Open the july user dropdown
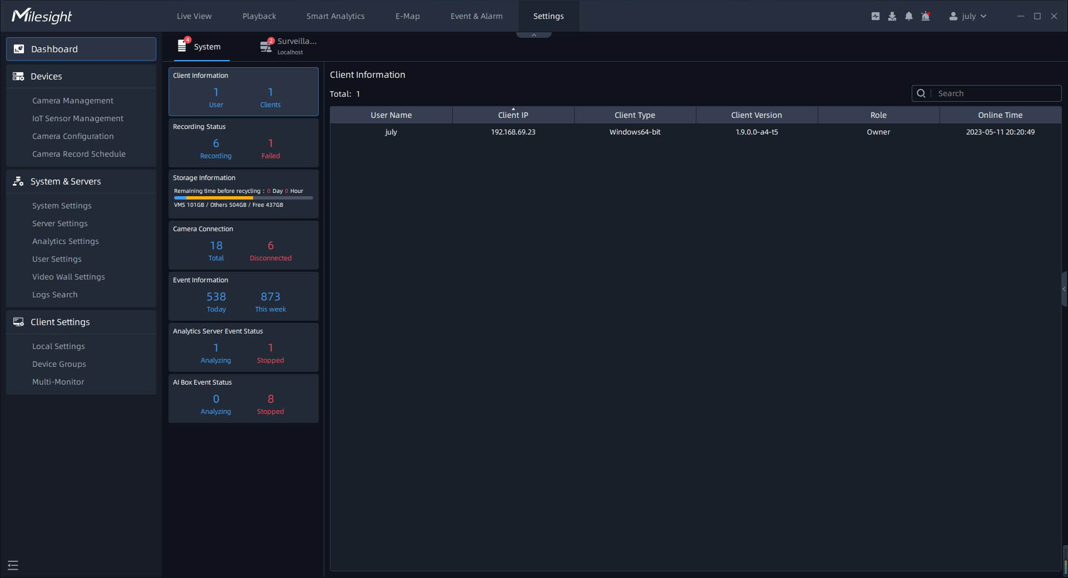 tap(968, 16)
